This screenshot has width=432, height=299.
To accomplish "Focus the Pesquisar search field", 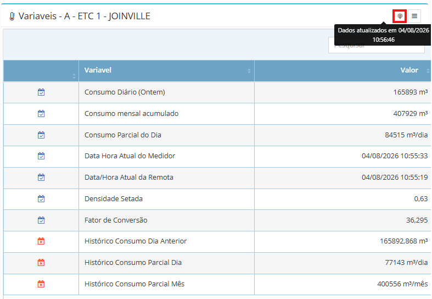I will pos(377,45).
